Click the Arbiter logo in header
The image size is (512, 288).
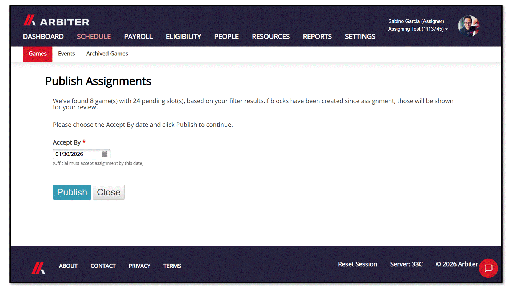point(56,21)
